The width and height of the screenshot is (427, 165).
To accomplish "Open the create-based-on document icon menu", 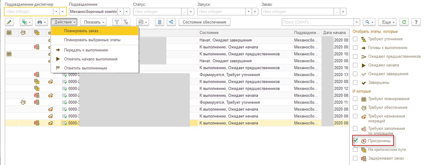I will coord(26,22).
